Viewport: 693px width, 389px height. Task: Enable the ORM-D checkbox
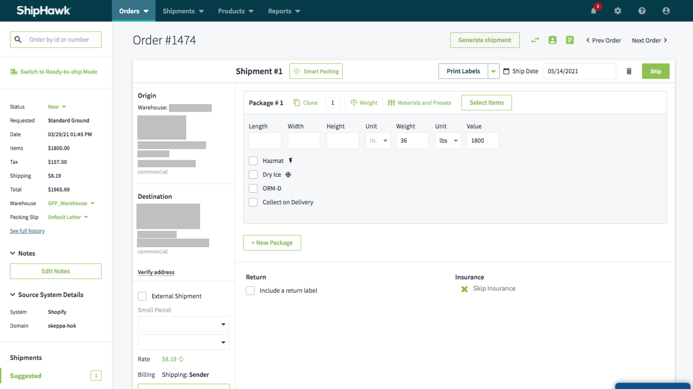click(x=253, y=188)
